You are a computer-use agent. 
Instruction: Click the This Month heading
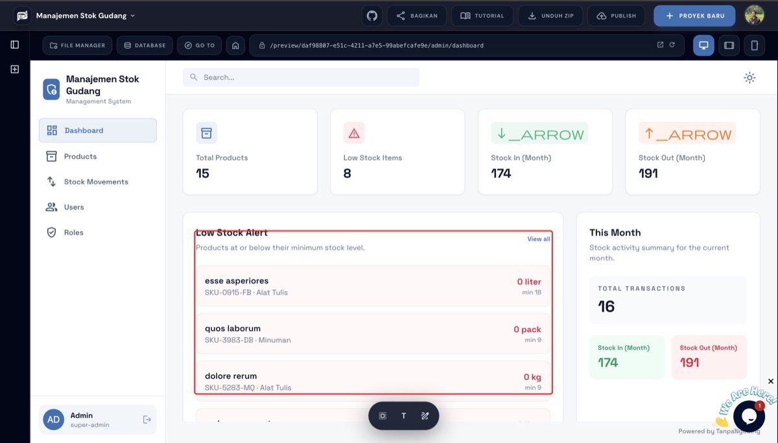(x=615, y=232)
